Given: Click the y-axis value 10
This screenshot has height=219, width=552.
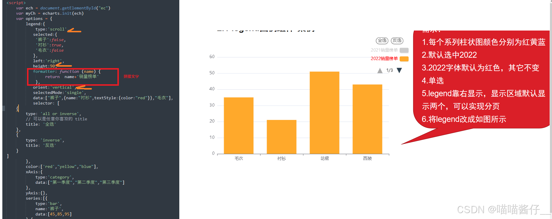Looking at the screenshot, I should 212,137.
